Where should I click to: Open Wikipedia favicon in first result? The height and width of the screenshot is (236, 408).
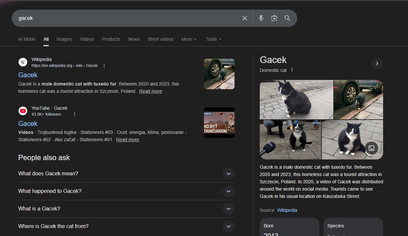point(23,62)
